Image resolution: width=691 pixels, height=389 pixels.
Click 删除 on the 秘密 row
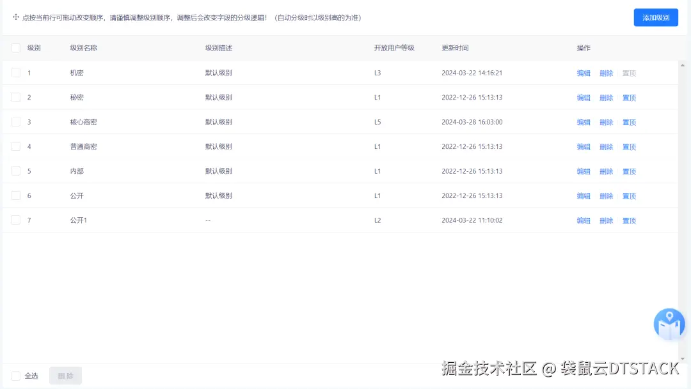tap(606, 97)
